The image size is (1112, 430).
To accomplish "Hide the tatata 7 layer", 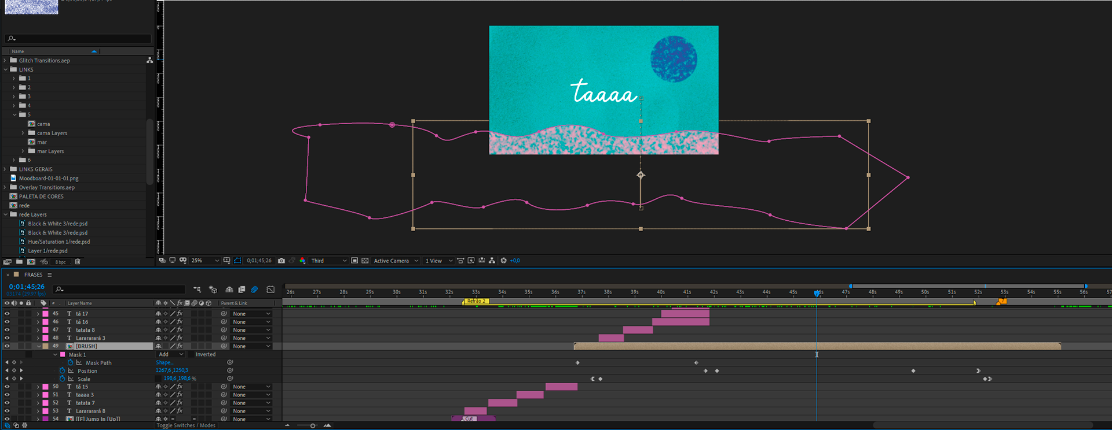I will click(7, 403).
